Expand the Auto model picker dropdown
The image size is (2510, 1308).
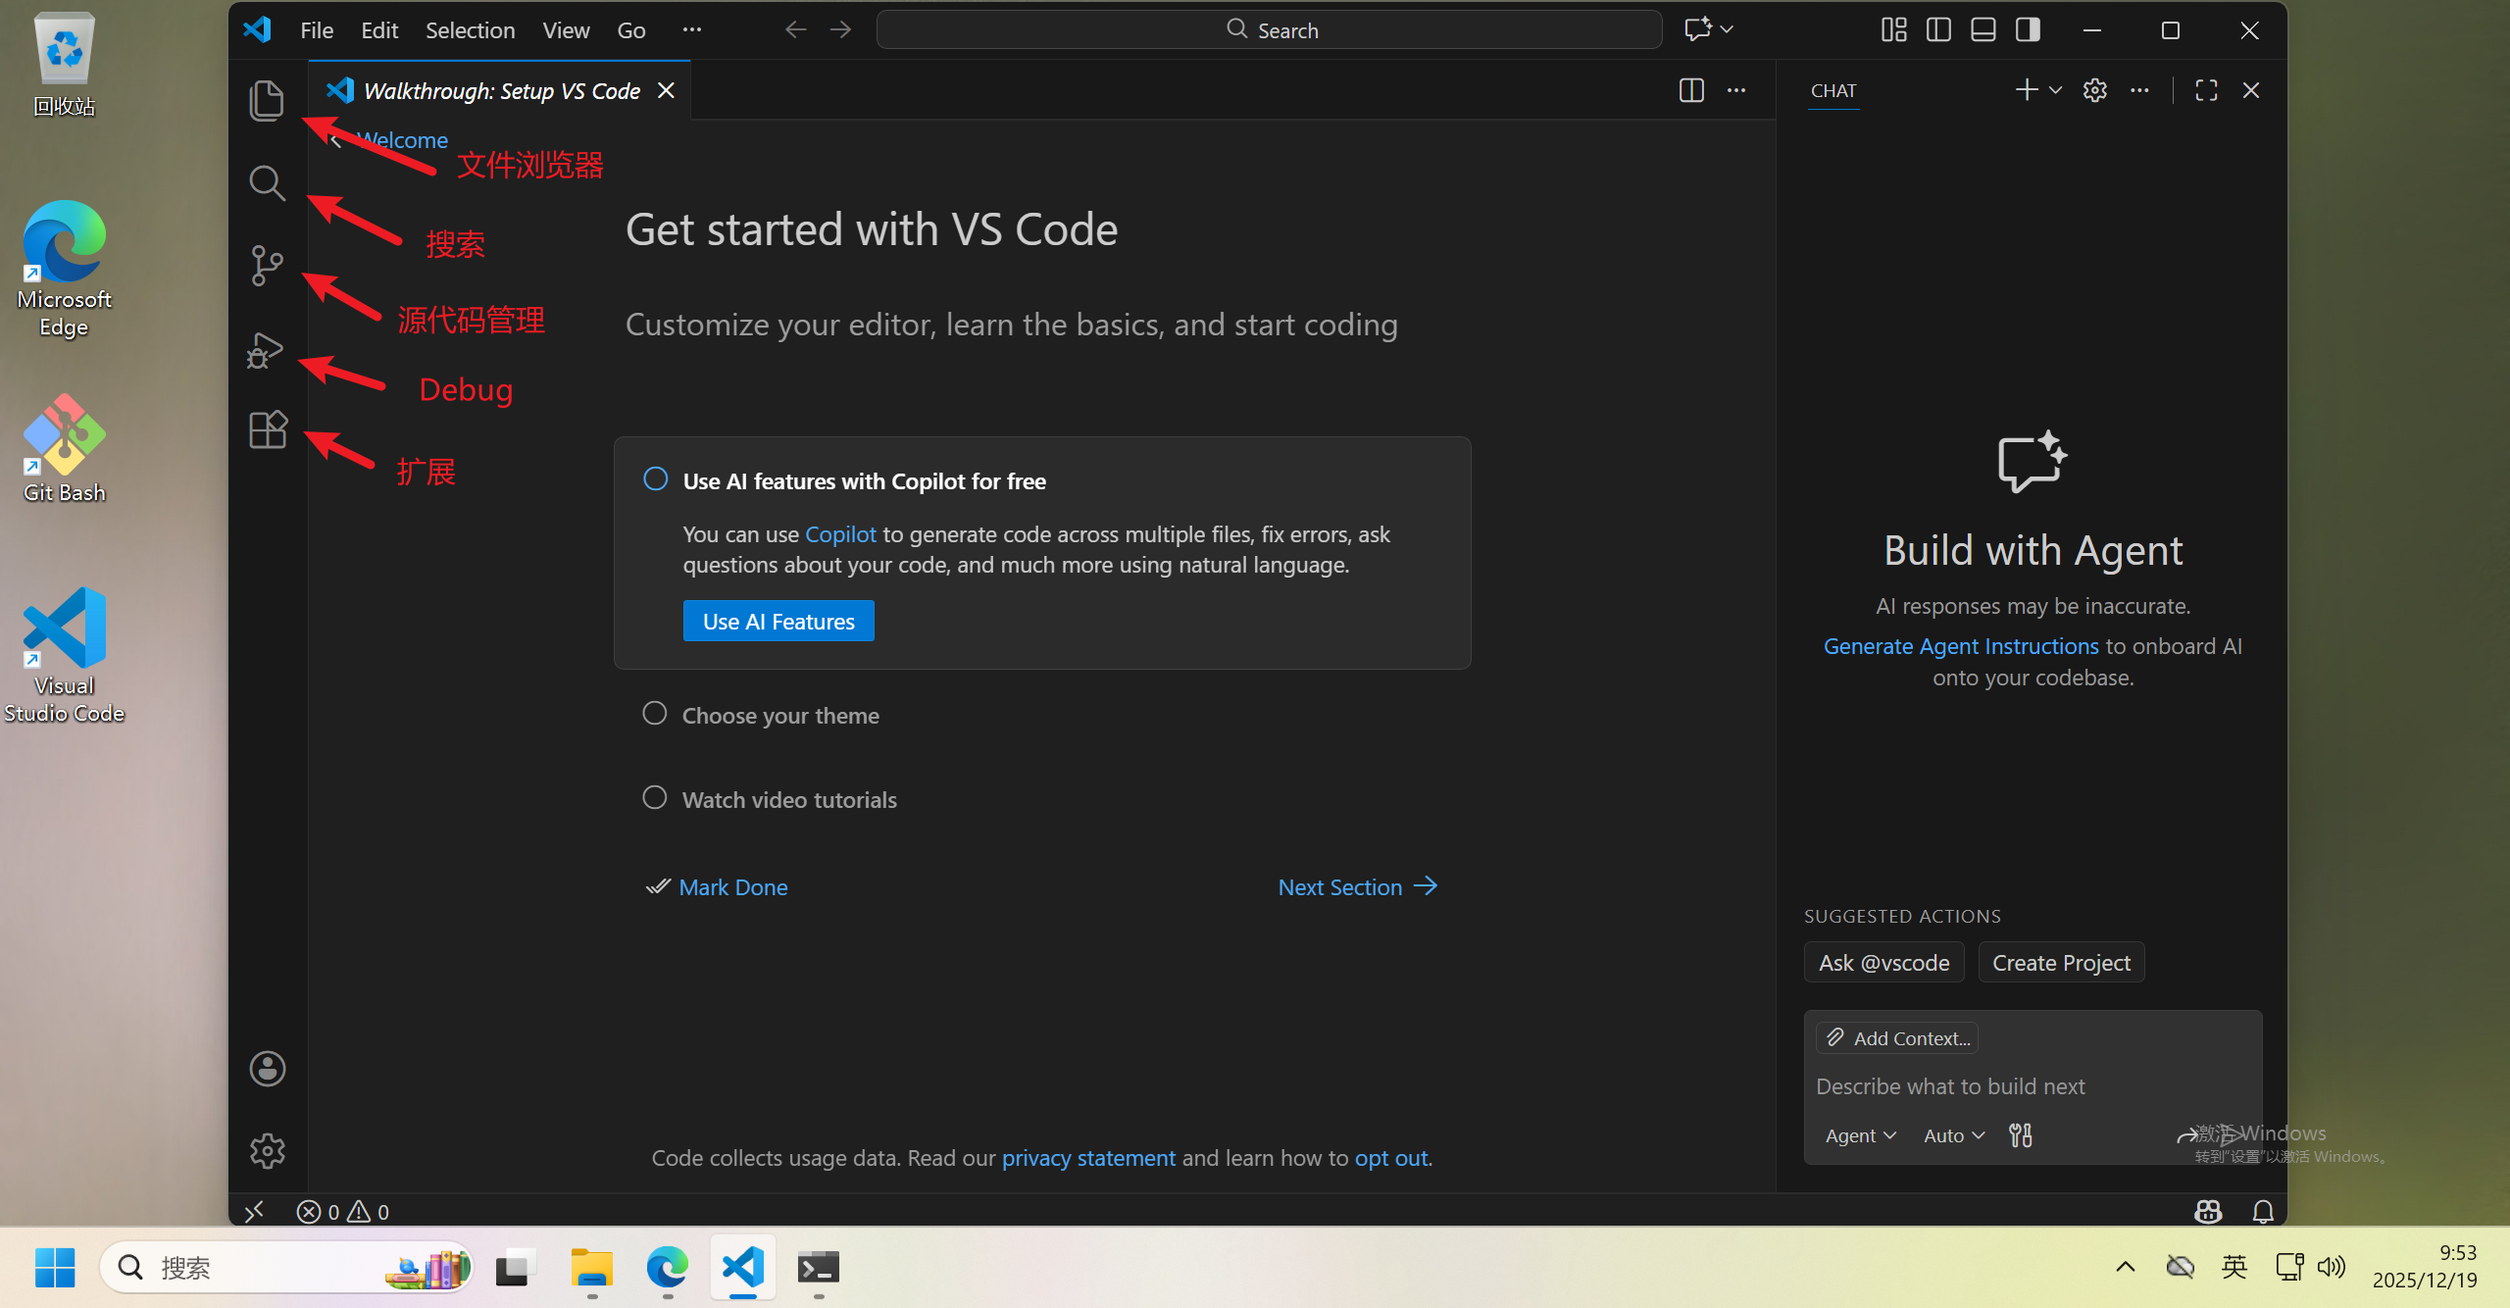[x=1953, y=1135]
